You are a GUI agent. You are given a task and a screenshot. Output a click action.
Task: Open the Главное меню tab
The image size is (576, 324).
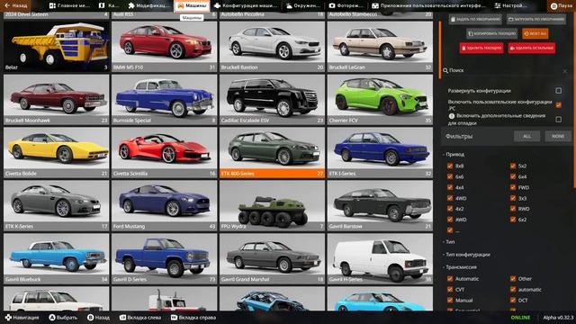click(69, 5)
